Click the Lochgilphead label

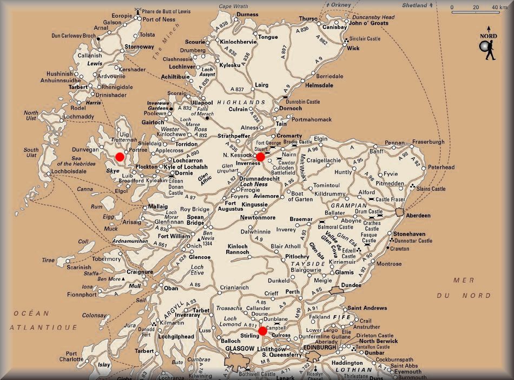(x=176, y=336)
